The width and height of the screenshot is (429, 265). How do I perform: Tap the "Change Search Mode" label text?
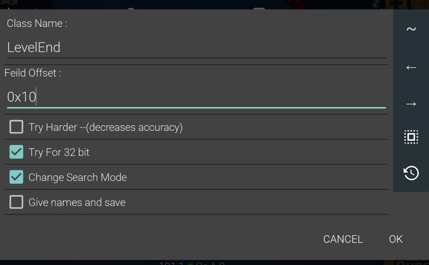(78, 177)
